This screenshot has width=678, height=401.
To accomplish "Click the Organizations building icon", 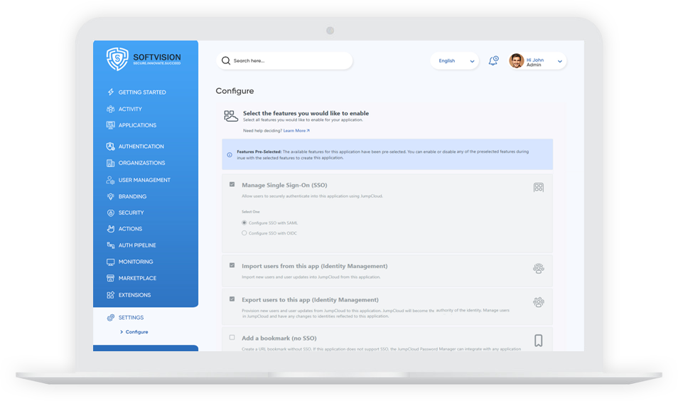I will click(111, 163).
